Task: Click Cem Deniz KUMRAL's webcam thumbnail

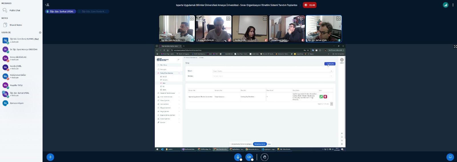Action: tap(177, 29)
